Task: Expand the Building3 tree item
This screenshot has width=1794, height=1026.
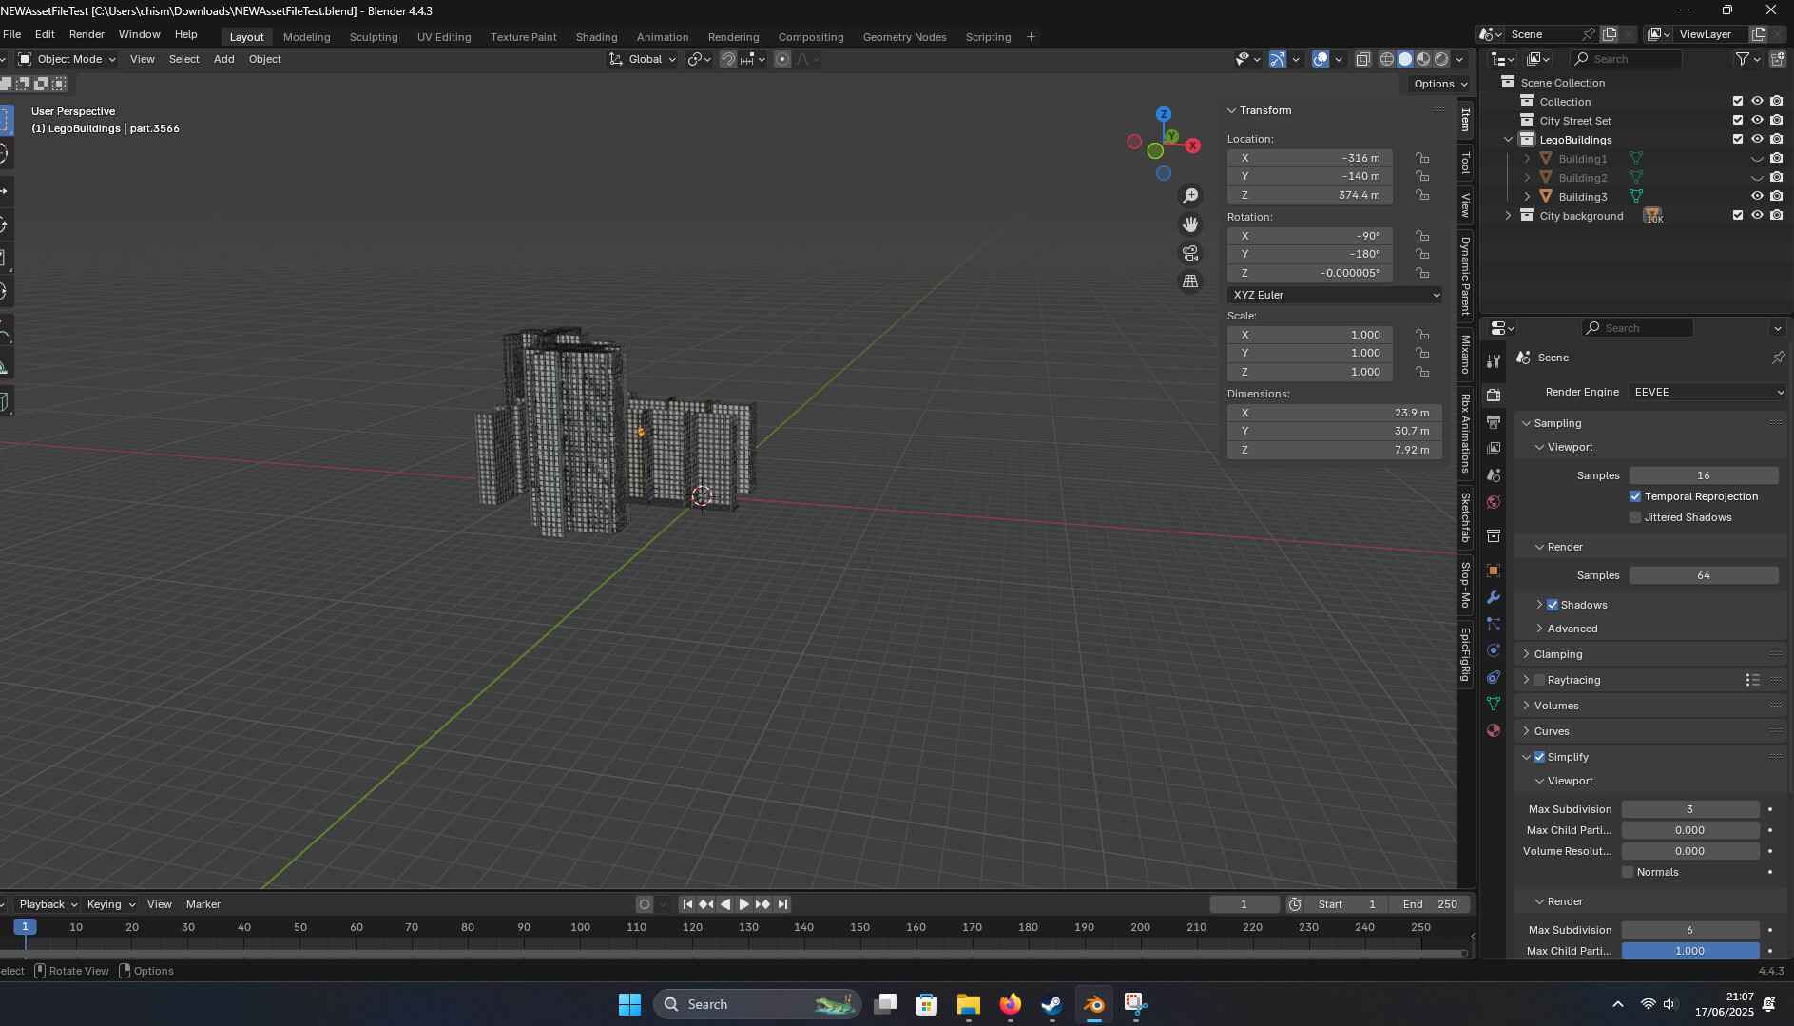Action: coord(1527,197)
